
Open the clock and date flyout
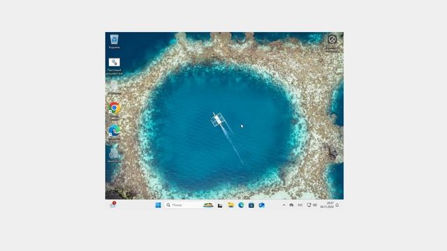coord(327,205)
